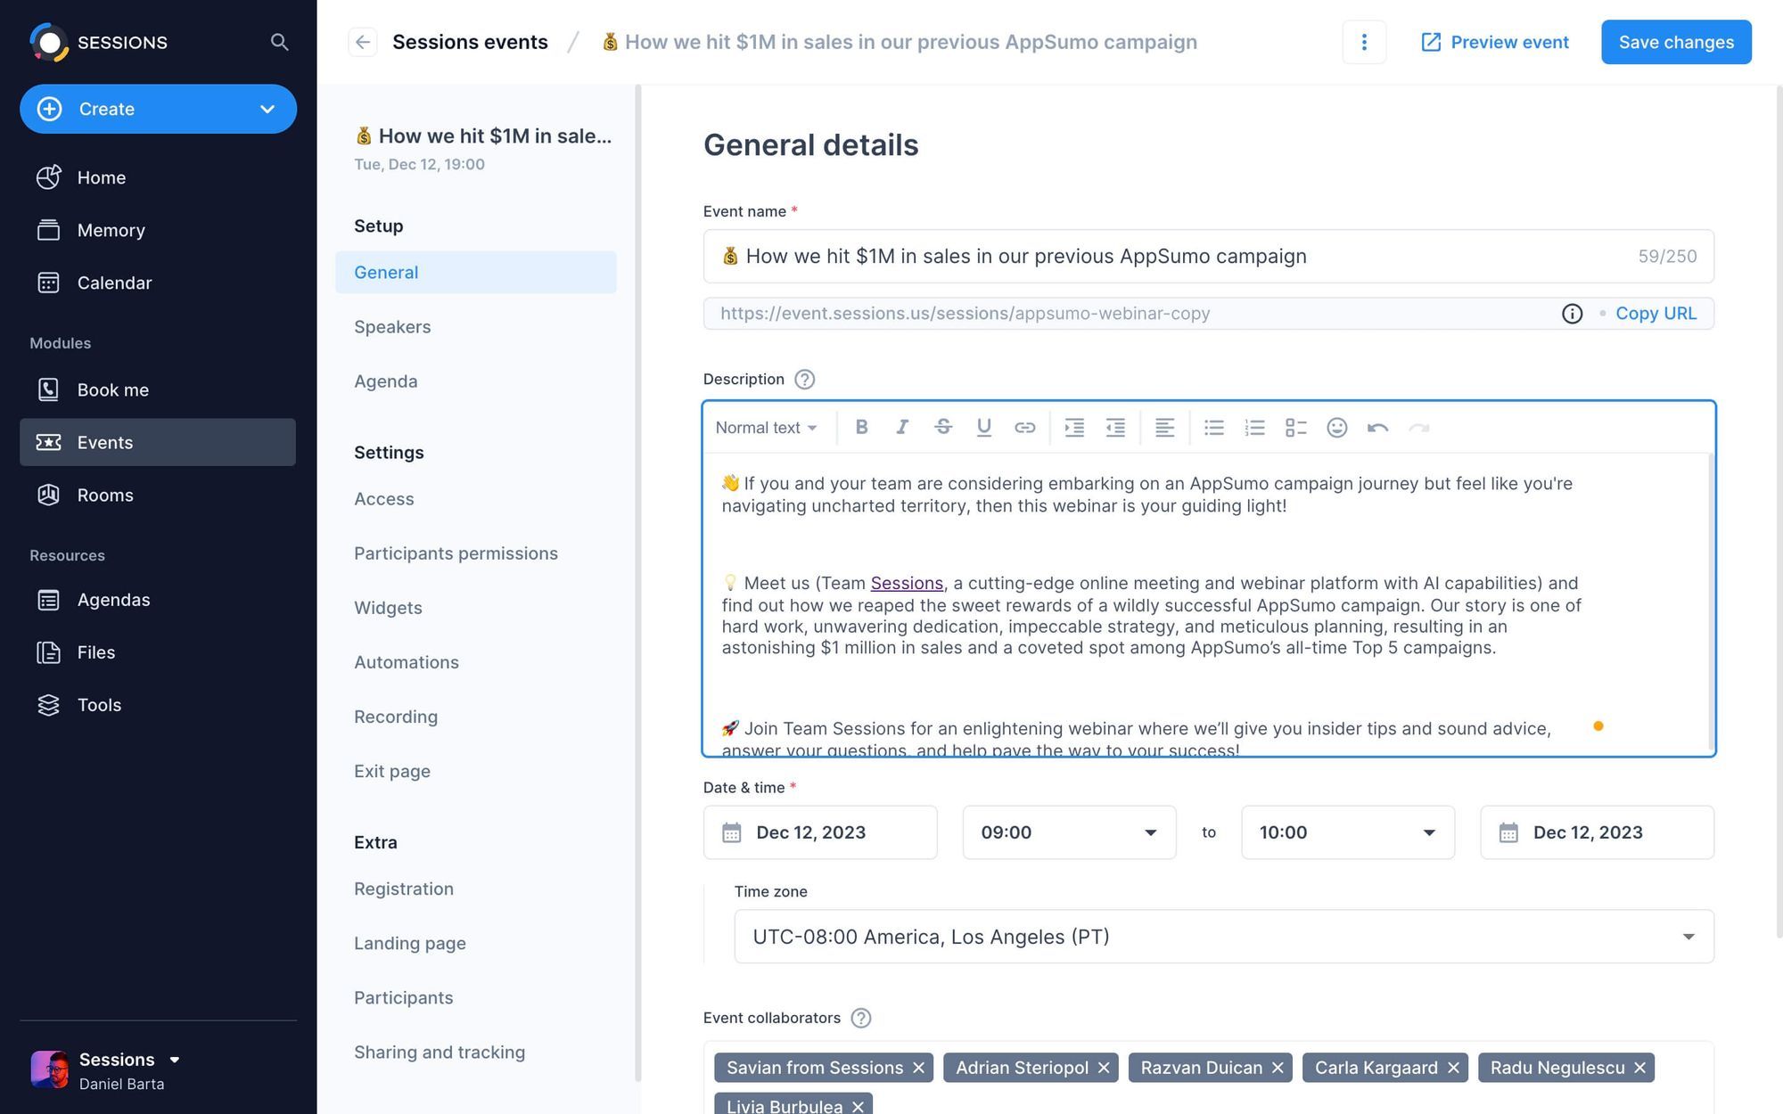Image resolution: width=1783 pixels, height=1114 pixels.
Task: Insert checklist in description
Action: tap(1295, 427)
